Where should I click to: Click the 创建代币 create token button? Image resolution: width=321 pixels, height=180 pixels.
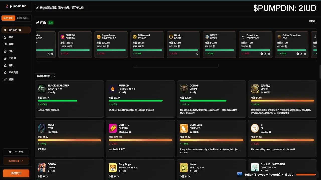coord(16,173)
